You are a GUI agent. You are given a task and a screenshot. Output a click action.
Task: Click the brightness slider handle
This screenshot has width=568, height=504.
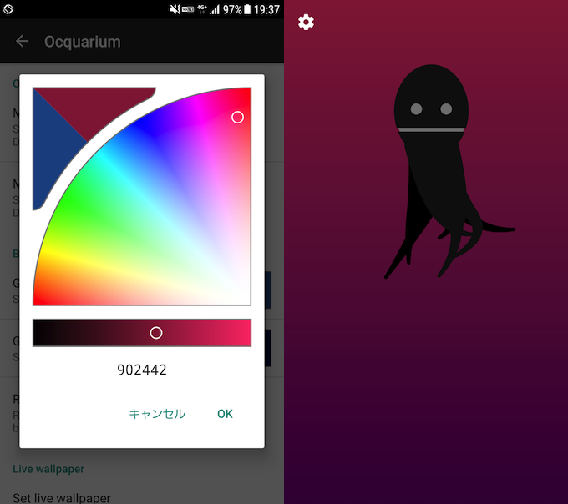point(156,333)
